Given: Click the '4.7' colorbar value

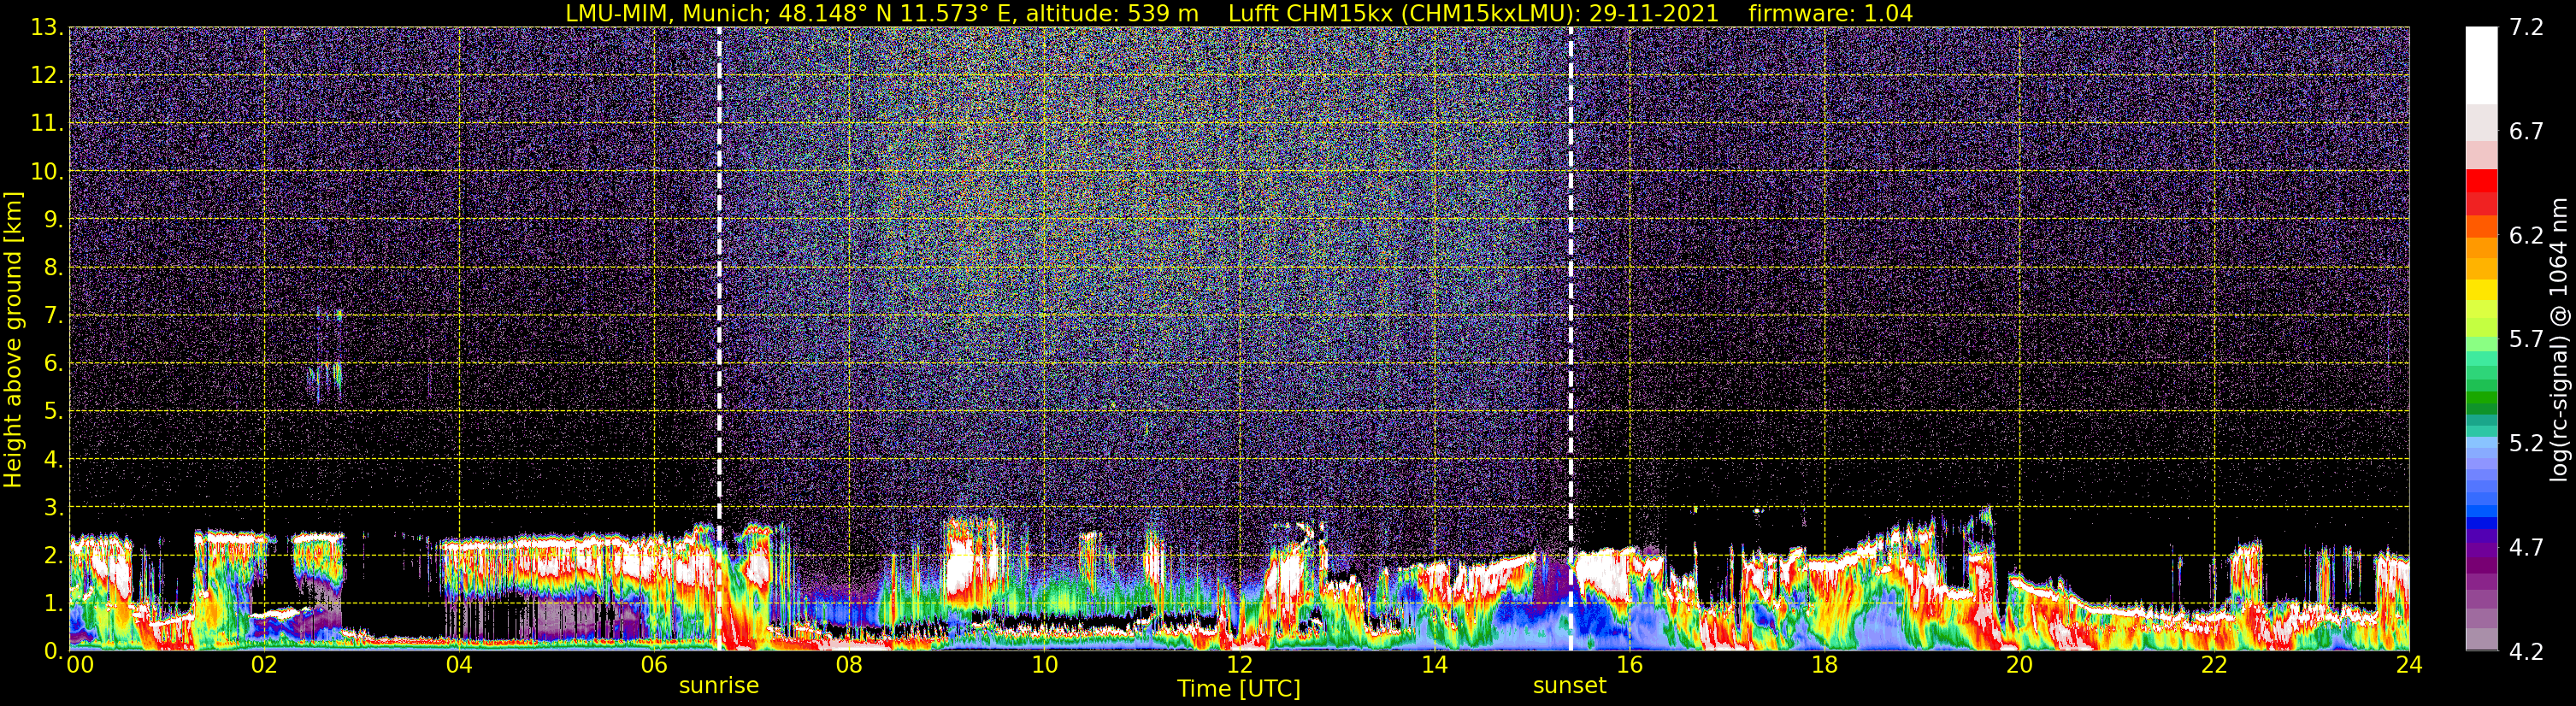Looking at the screenshot, I should pyautogui.click(x=2526, y=547).
